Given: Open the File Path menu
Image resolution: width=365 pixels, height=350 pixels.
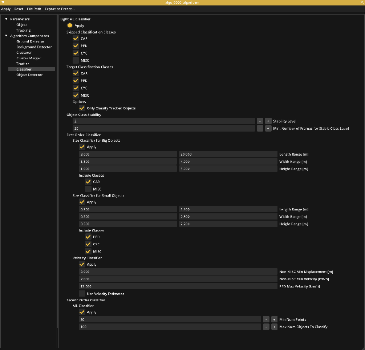Looking at the screenshot, I should [34, 9].
